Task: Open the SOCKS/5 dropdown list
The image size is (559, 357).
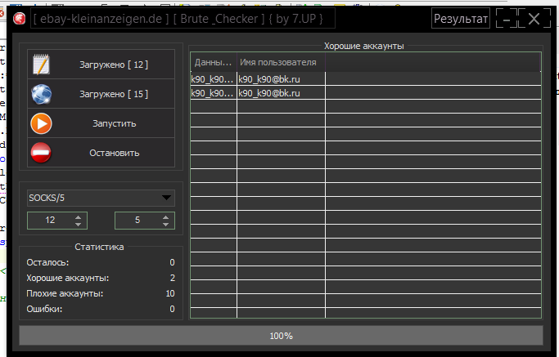Action: pos(166,198)
